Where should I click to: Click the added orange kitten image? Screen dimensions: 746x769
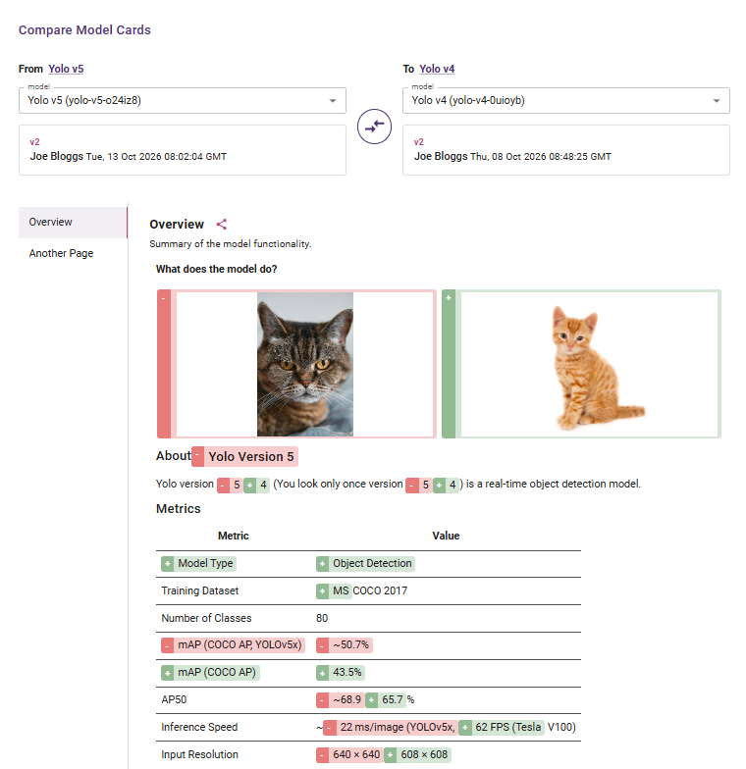(598, 368)
